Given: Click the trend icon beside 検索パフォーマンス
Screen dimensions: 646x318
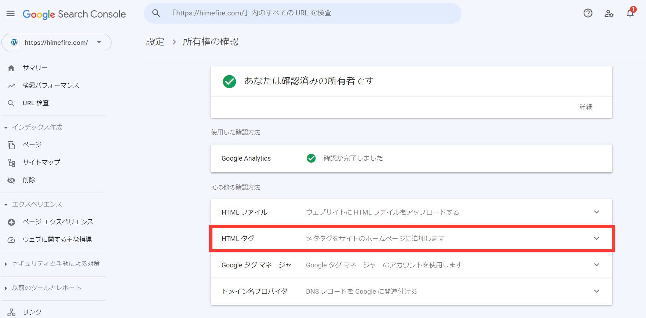Looking at the screenshot, I should click(11, 85).
